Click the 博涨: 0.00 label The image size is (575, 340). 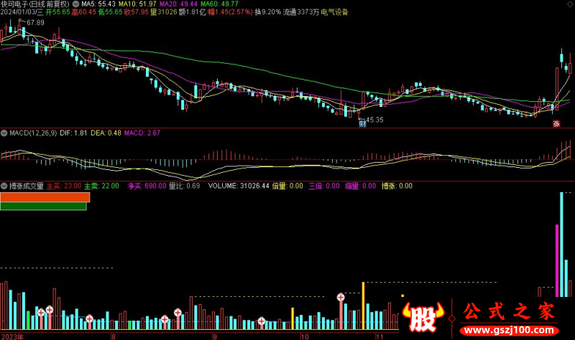click(x=397, y=186)
